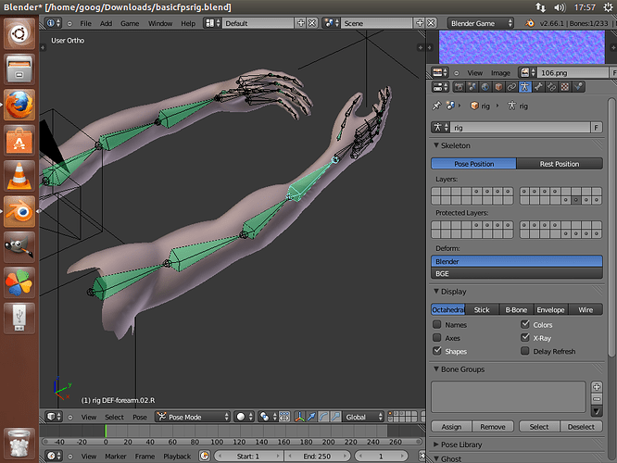The height and width of the screenshot is (463, 617).
Task: Delete the Default screen layout X icon
Action: [x=312, y=23]
